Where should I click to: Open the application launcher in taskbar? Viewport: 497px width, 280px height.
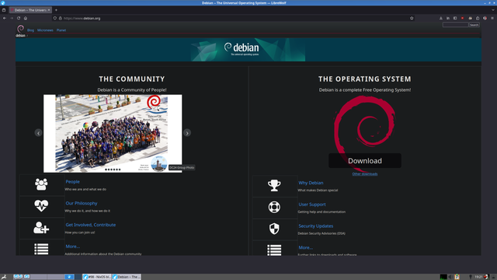4,277
